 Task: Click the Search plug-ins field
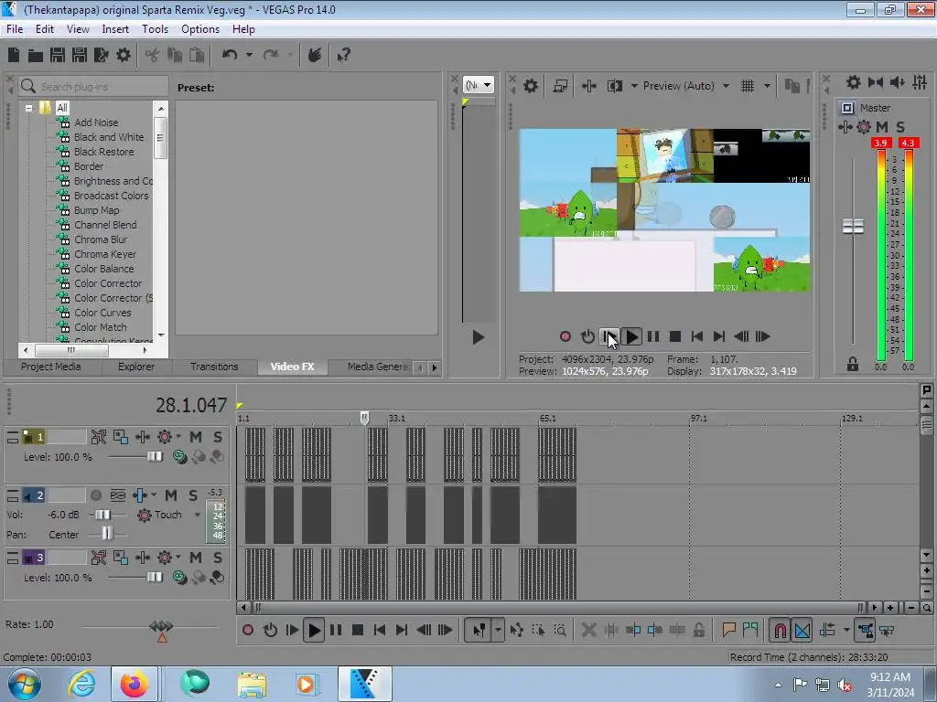[93, 87]
